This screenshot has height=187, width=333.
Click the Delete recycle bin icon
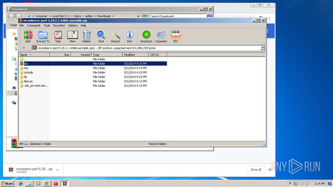tap(87, 37)
